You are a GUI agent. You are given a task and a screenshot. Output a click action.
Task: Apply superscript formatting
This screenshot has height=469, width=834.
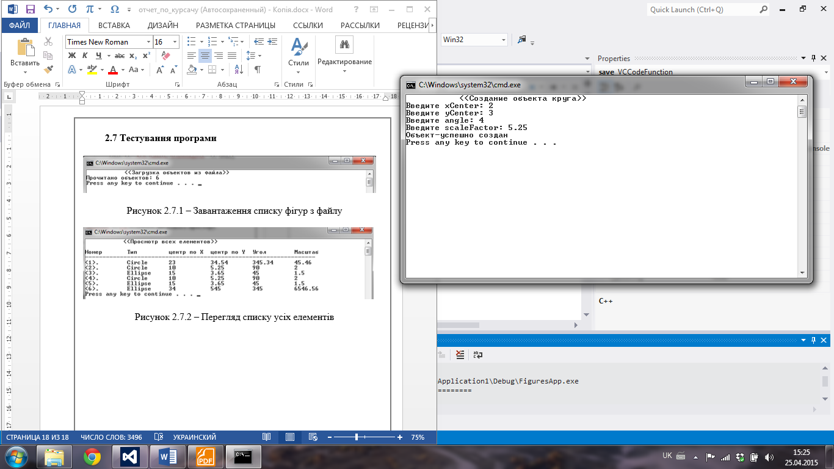point(146,56)
